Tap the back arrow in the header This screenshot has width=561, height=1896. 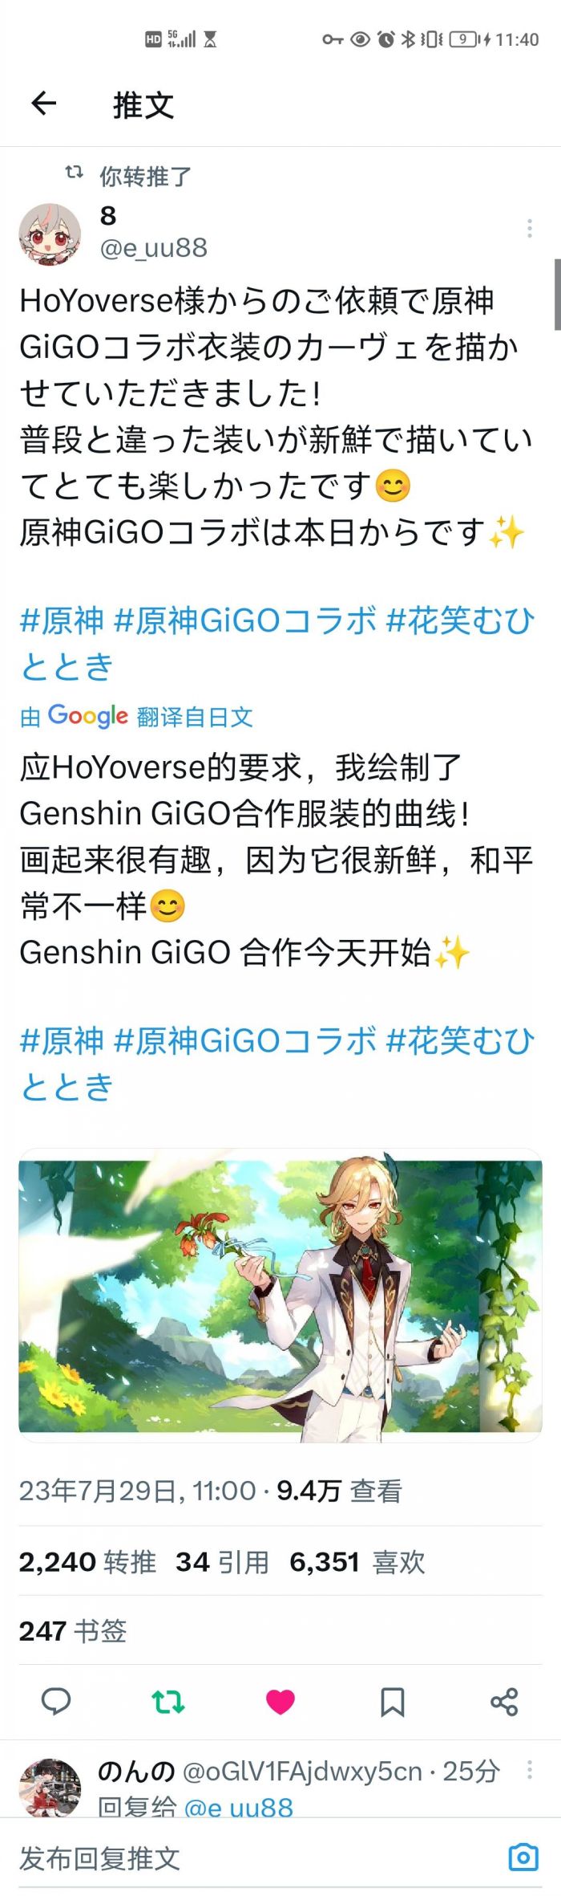tap(43, 103)
